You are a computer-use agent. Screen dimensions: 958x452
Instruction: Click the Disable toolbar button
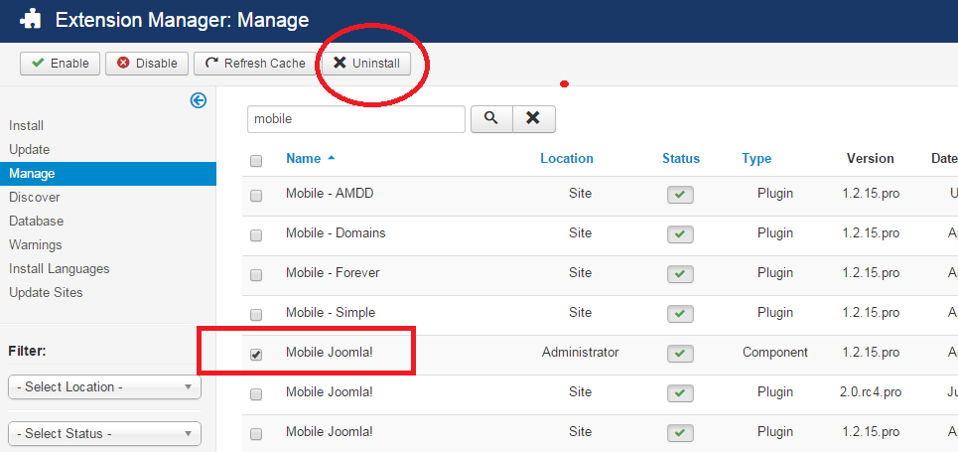click(147, 63)
